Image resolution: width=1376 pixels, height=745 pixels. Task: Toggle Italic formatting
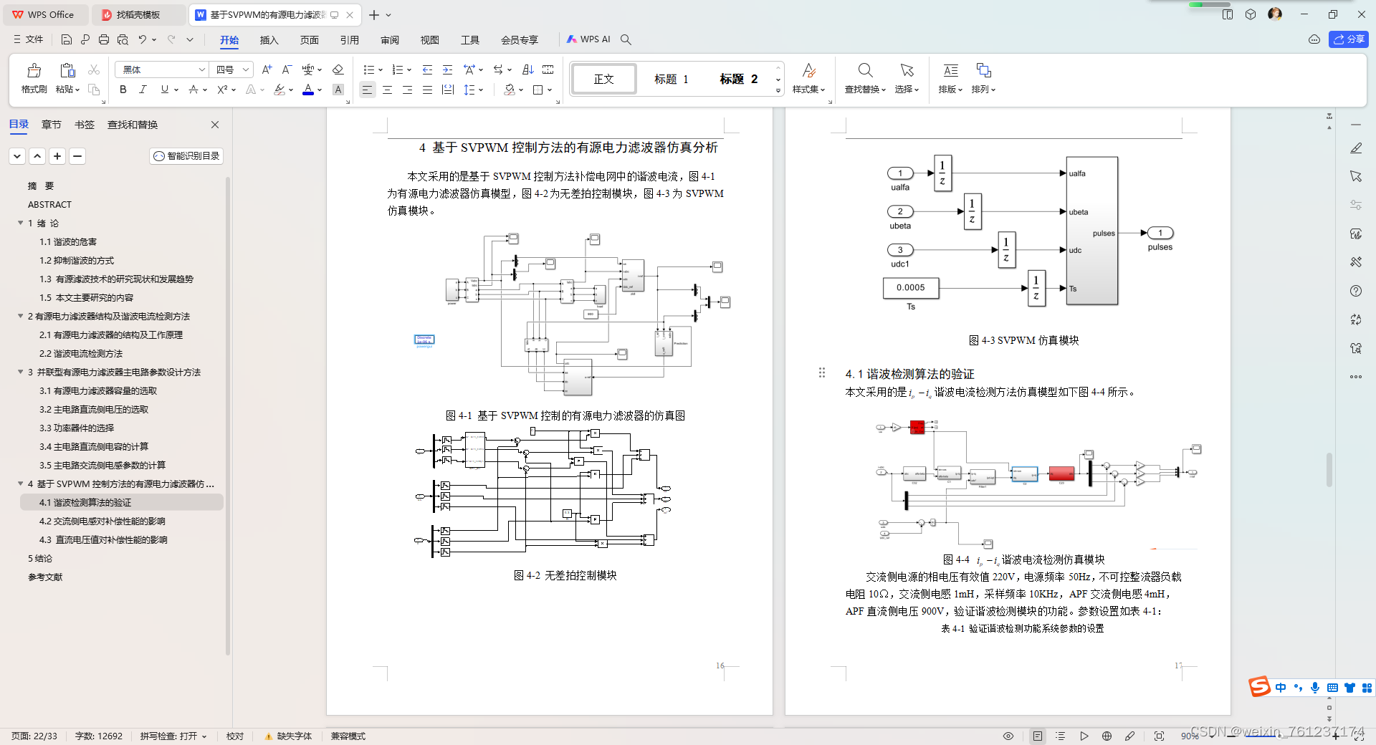tap(143, 90)
